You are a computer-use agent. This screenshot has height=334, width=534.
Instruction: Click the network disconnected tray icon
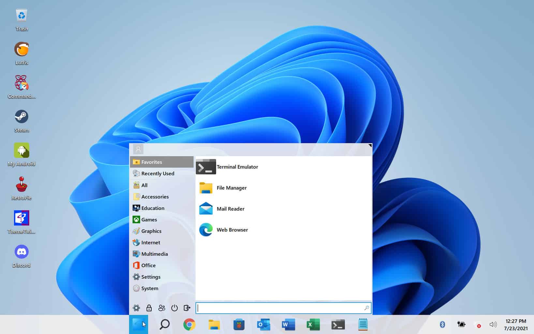click(478, 325)
